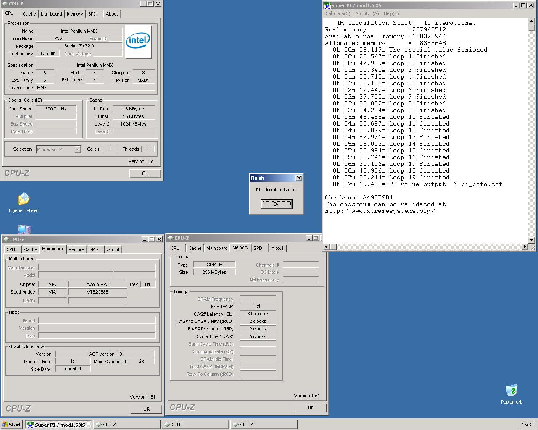Click first CPU-Z taskbar button

point(127,425)
